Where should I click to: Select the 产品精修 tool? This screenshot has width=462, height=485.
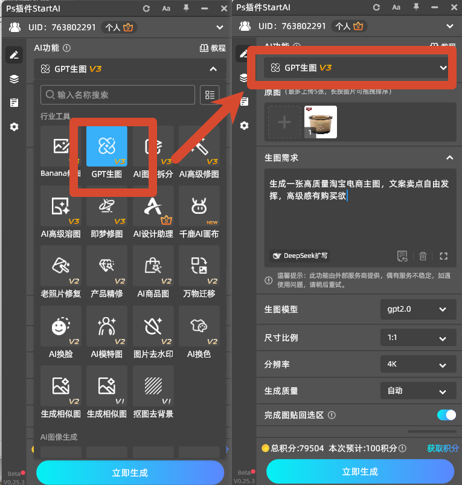pyautogui.click(x=107, y=266)
